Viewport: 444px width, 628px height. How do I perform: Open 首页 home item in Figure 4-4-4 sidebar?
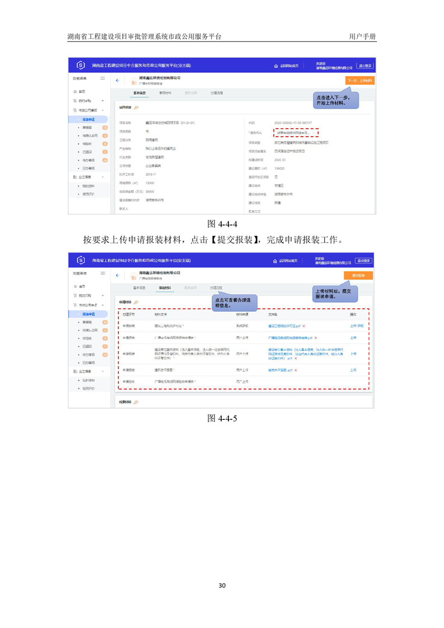pyautogui.click(x=82, y=91)
